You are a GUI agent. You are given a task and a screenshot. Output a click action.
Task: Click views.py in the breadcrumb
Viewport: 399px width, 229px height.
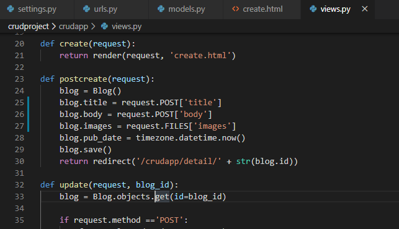tap(127, 27)
